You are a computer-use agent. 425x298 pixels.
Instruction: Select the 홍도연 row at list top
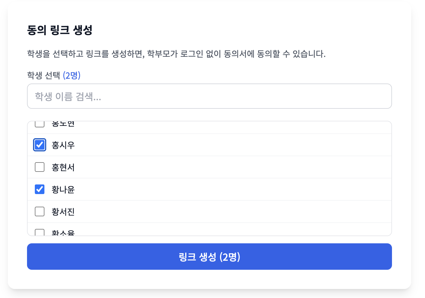180,124
